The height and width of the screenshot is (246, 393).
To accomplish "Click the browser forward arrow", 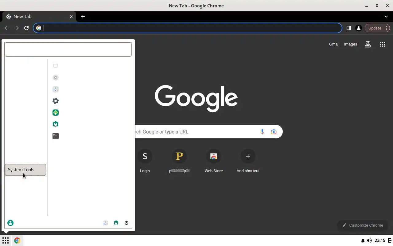I will click(x=17, y=28).
